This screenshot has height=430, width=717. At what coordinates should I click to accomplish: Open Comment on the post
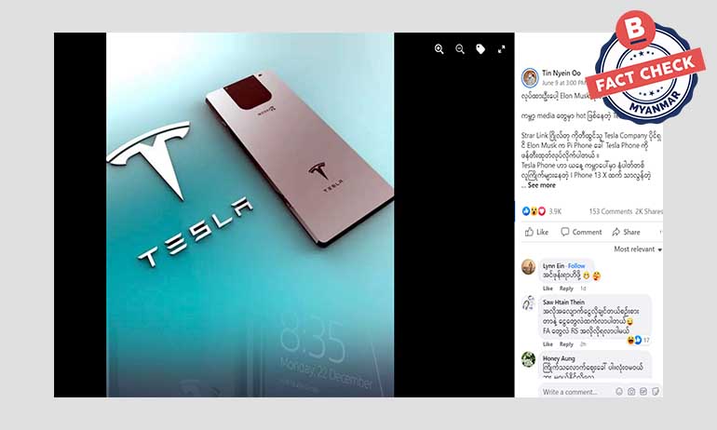click(x=581, y=232)
